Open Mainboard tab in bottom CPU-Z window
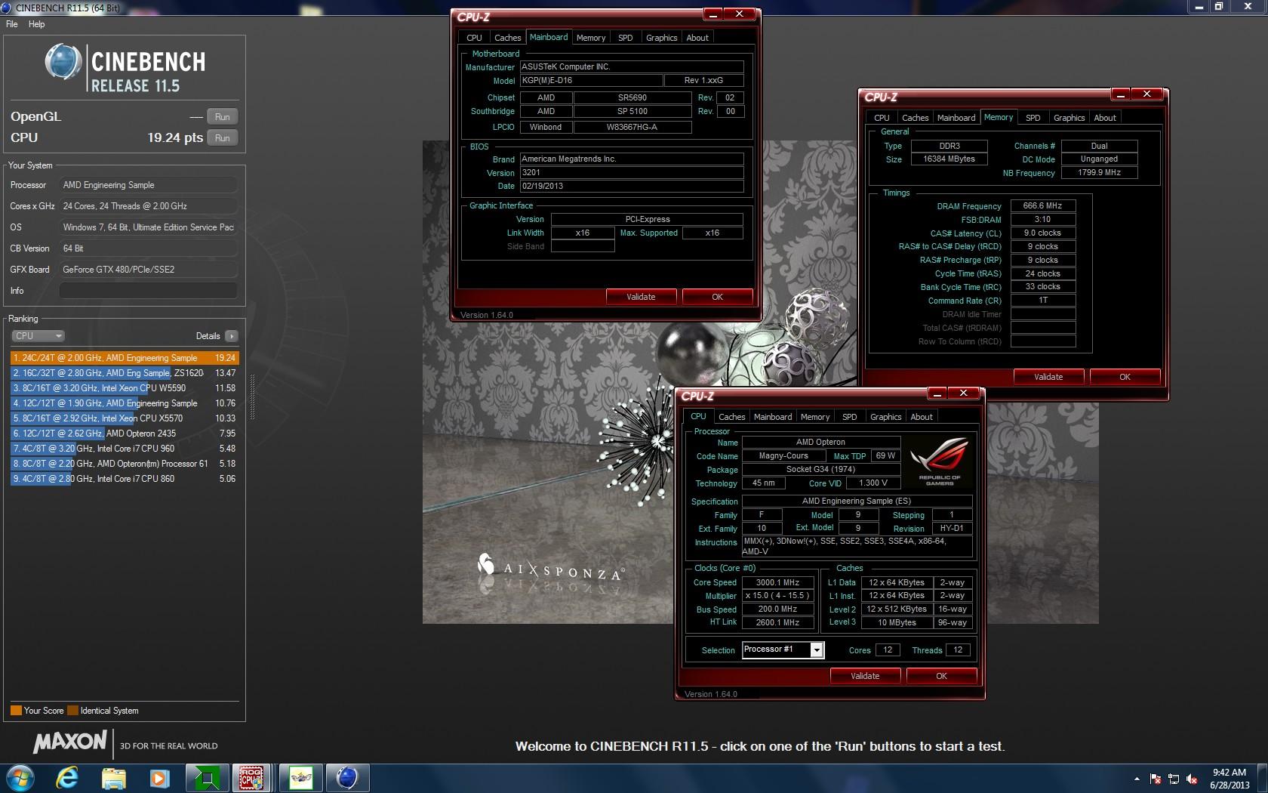1268x793 pixels. point(773,417)
